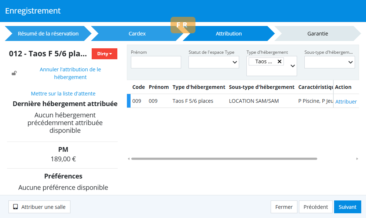Open the Sous-type d'hébergement dropdown
Screen dimensions: 366x218
pyautogui.click(x=329, y=62)
